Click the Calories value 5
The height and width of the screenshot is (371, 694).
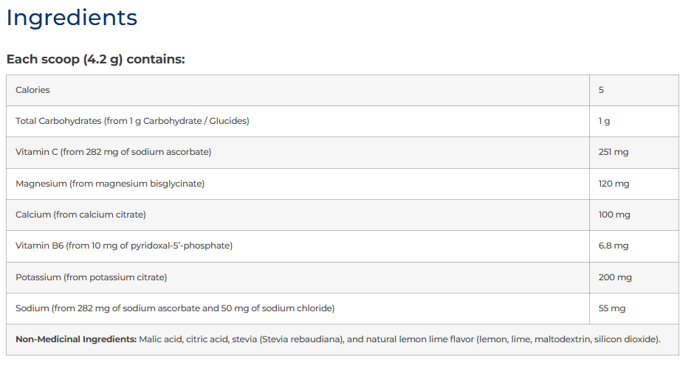pos(601,90)
